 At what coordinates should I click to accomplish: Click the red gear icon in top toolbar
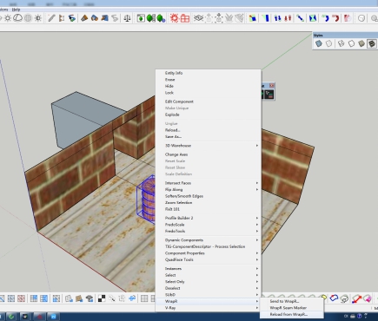pos(175,18)
